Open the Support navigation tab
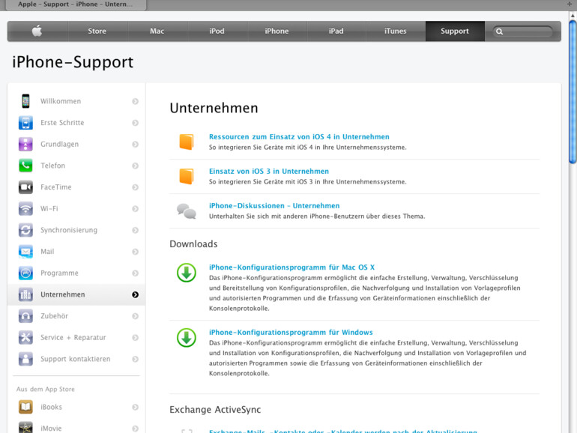Screen dimensions: 577x433 455,31
